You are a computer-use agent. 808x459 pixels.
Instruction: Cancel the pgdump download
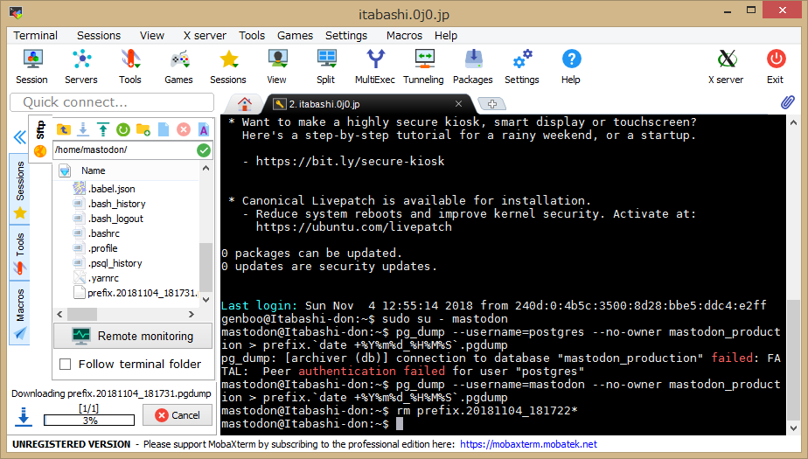[177, 415]
